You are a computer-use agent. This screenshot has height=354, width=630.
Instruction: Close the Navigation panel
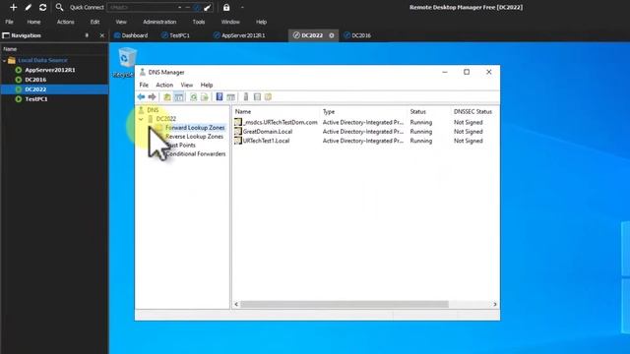[102, 35]
